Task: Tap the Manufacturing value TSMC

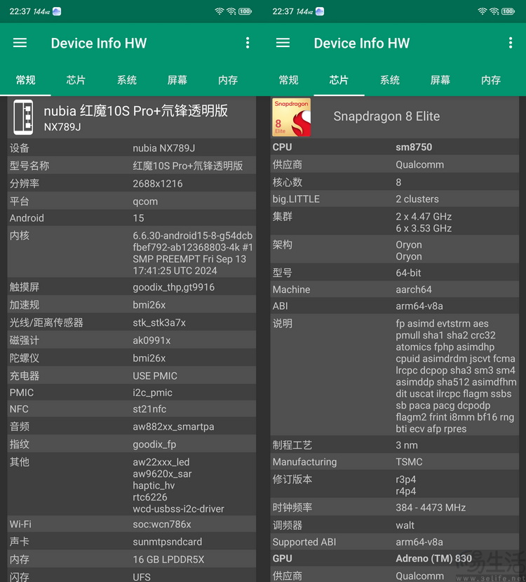Action: pos(409,462)
